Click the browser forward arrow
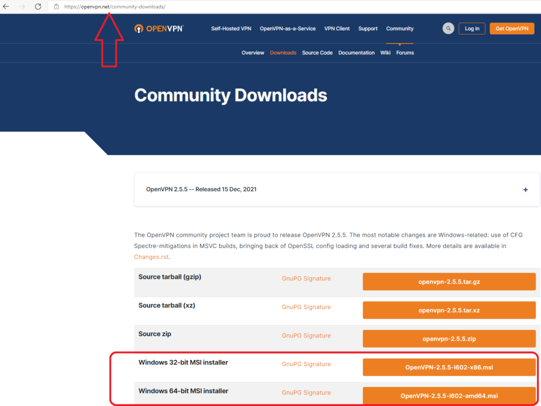The height and width of the screenshot is (406, 541). click(x=22, y=6)
